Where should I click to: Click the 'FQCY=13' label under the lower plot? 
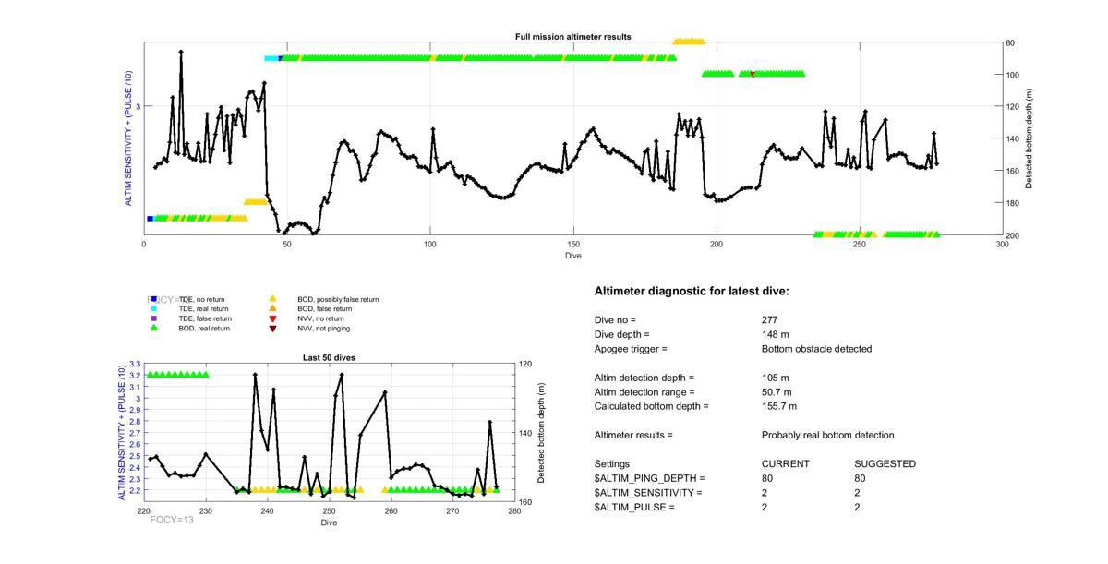pyautogui.click(x=172, y=521)
